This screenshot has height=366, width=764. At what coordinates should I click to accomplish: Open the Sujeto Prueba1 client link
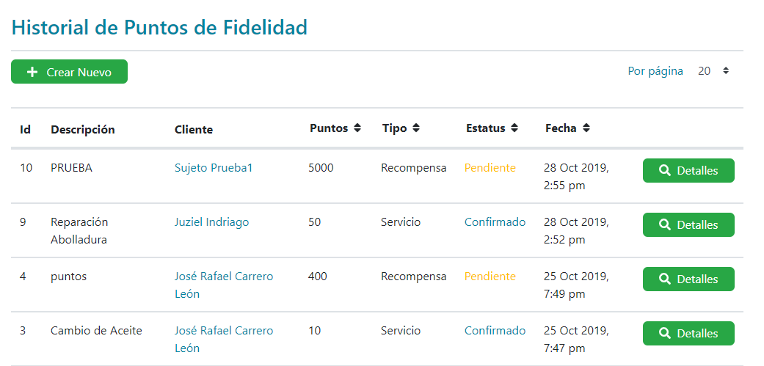(x=214, y=168)
